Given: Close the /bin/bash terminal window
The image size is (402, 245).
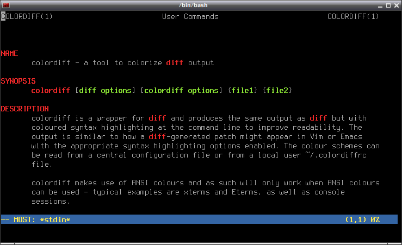Looking at the screenshot, I should coord(397,5).
